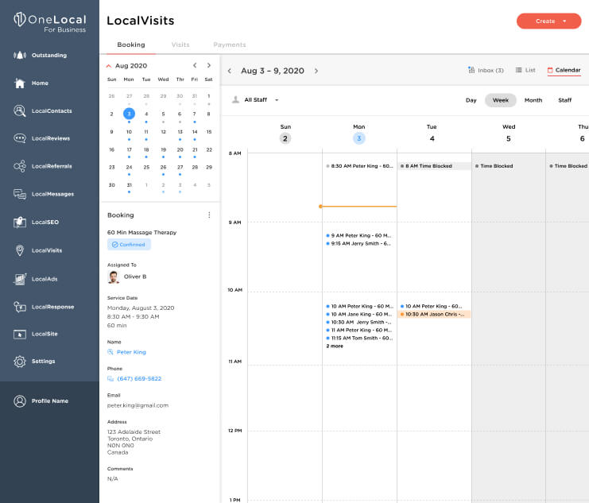Select August 3 in mini calendar
Screen dimensions: 589x503
pos(129,114)
